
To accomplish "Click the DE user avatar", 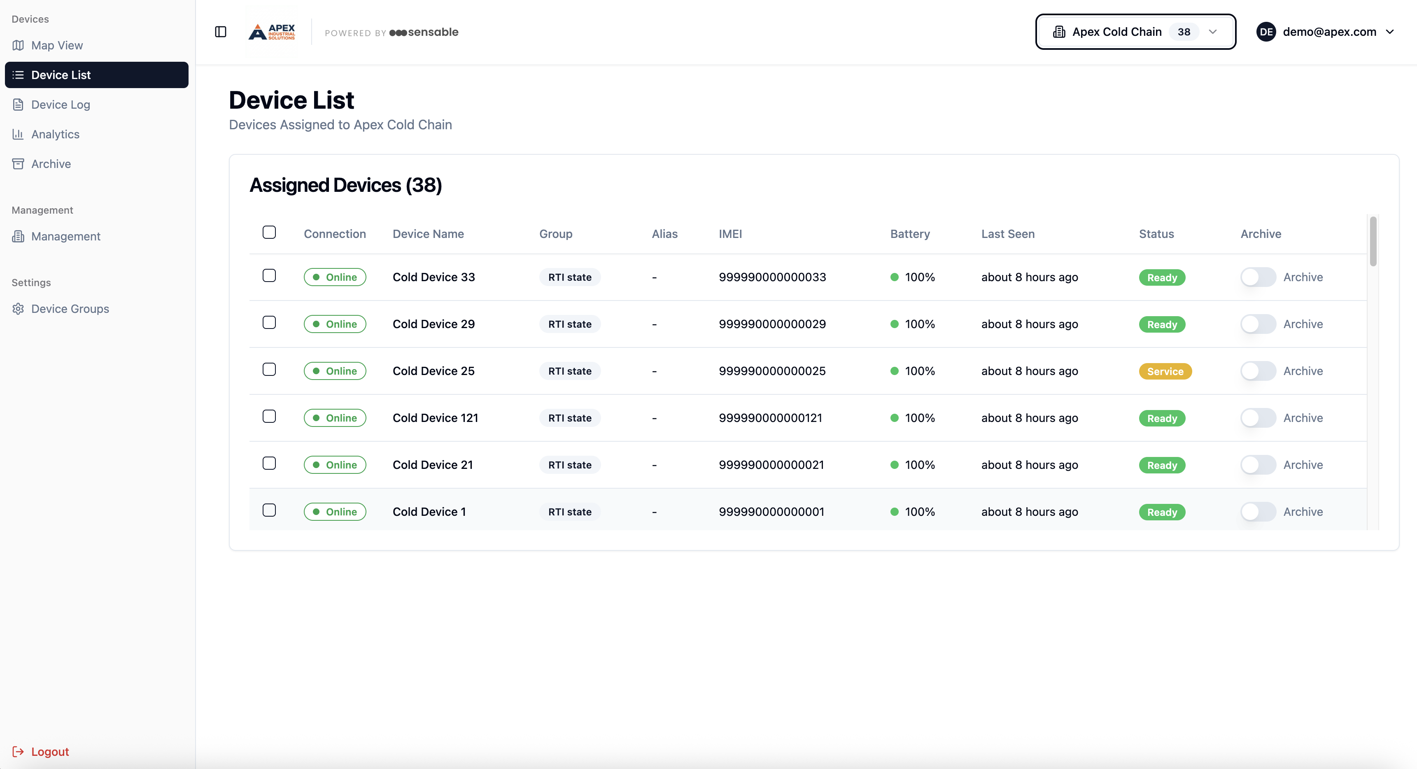I will [1266, 32].
